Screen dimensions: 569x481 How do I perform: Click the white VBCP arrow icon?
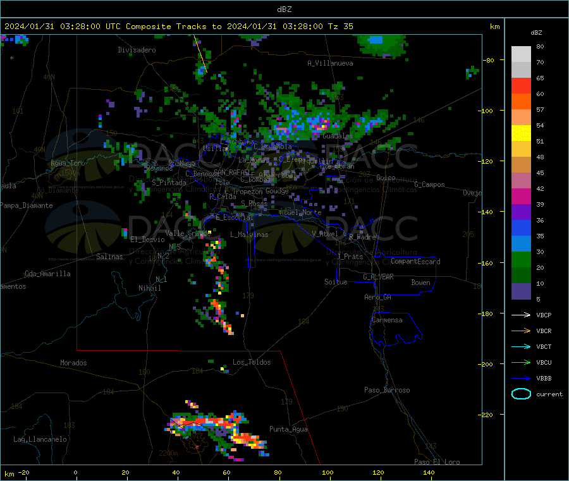[521, 315]
